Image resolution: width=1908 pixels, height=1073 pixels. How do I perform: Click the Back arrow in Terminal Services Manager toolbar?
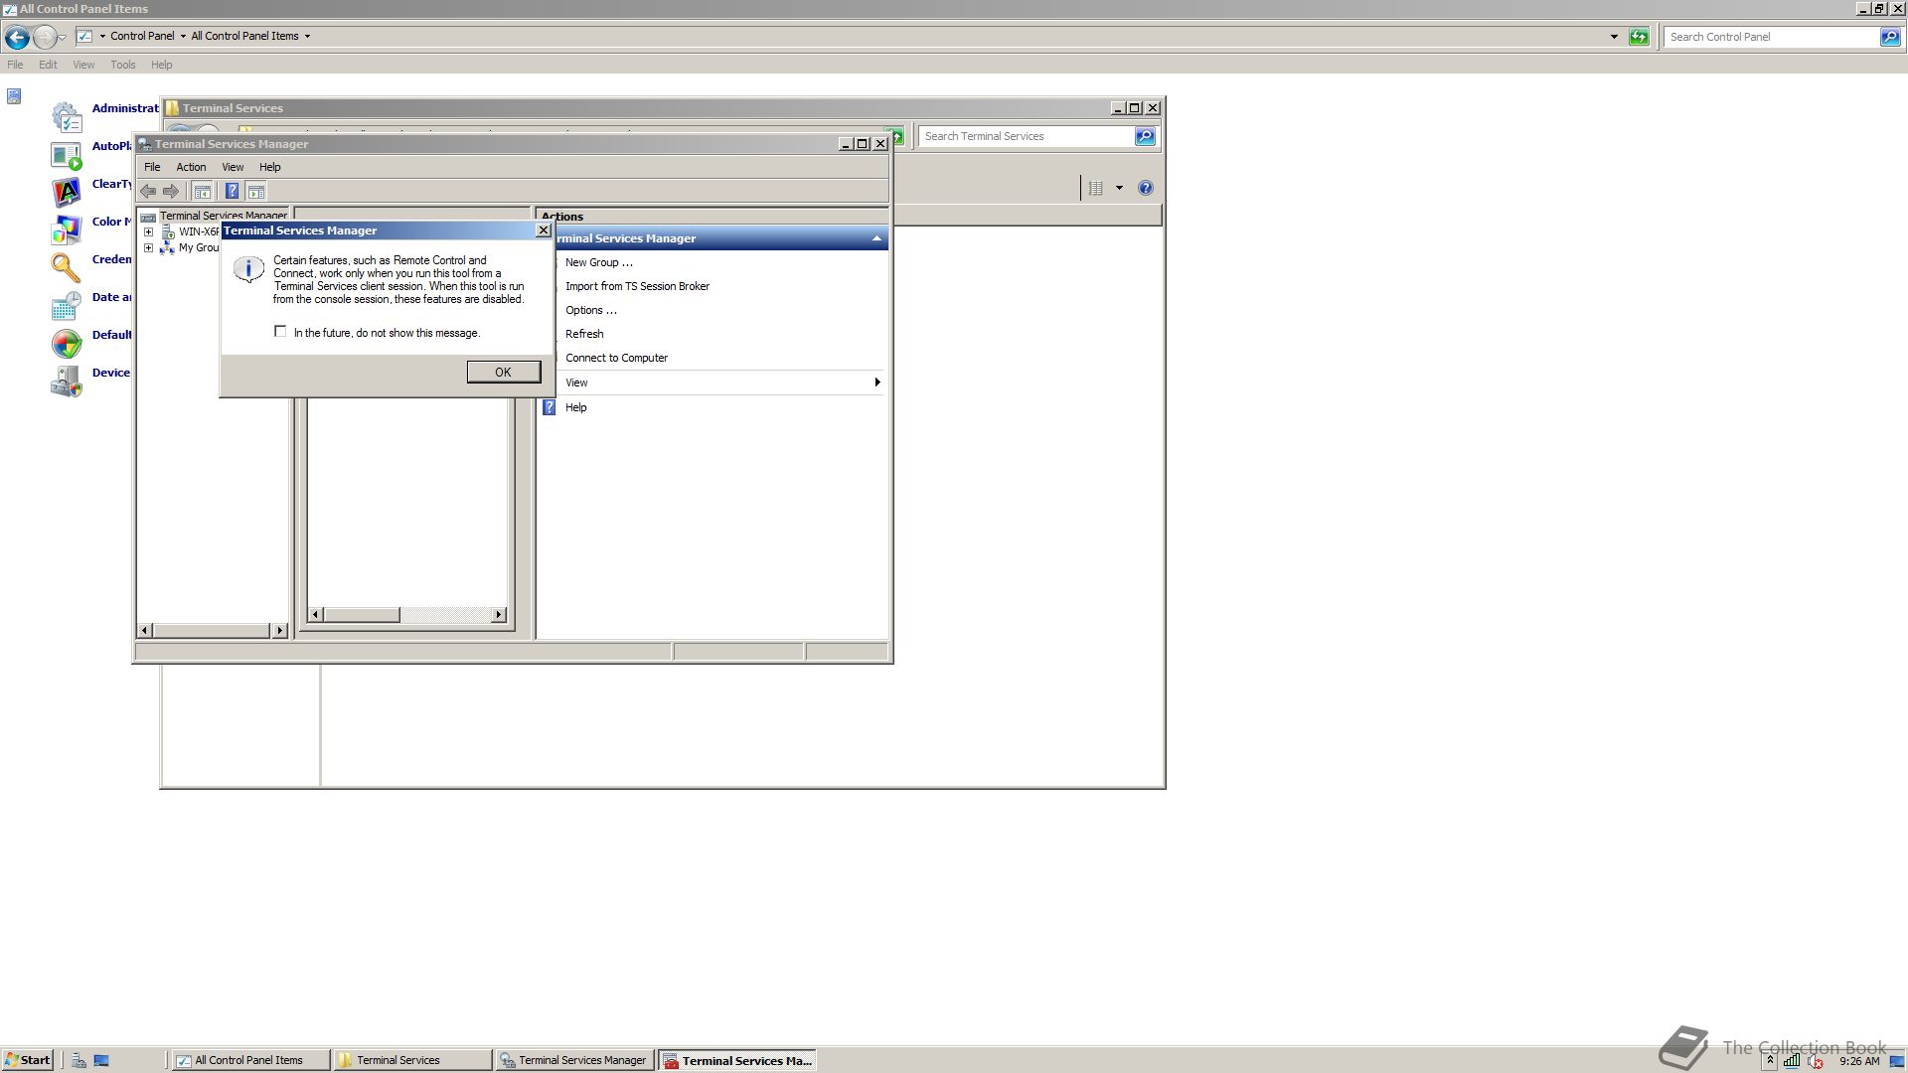click(148, 191)
